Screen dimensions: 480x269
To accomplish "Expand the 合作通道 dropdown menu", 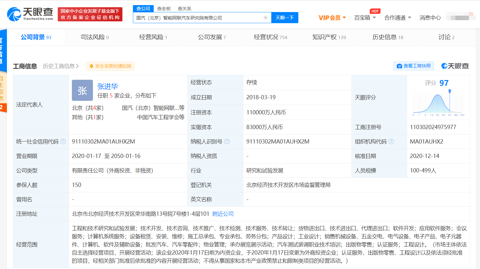I will click(x=398, y=18).
